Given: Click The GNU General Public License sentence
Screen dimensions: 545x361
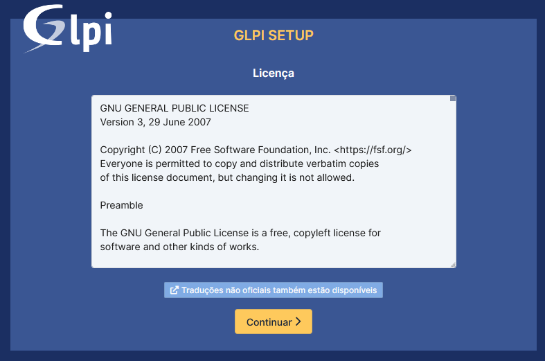Looking at the screenshot, I should pyautogui.click(x=240, y=233).
